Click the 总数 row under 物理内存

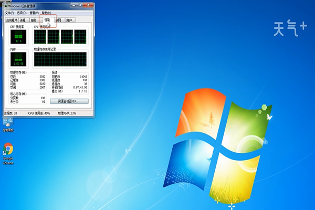(x=28, y=77)
